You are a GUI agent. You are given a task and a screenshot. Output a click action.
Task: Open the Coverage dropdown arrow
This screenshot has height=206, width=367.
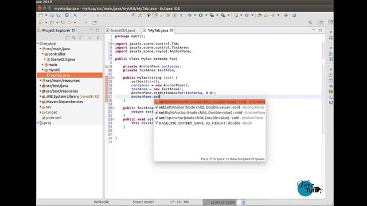217,15
